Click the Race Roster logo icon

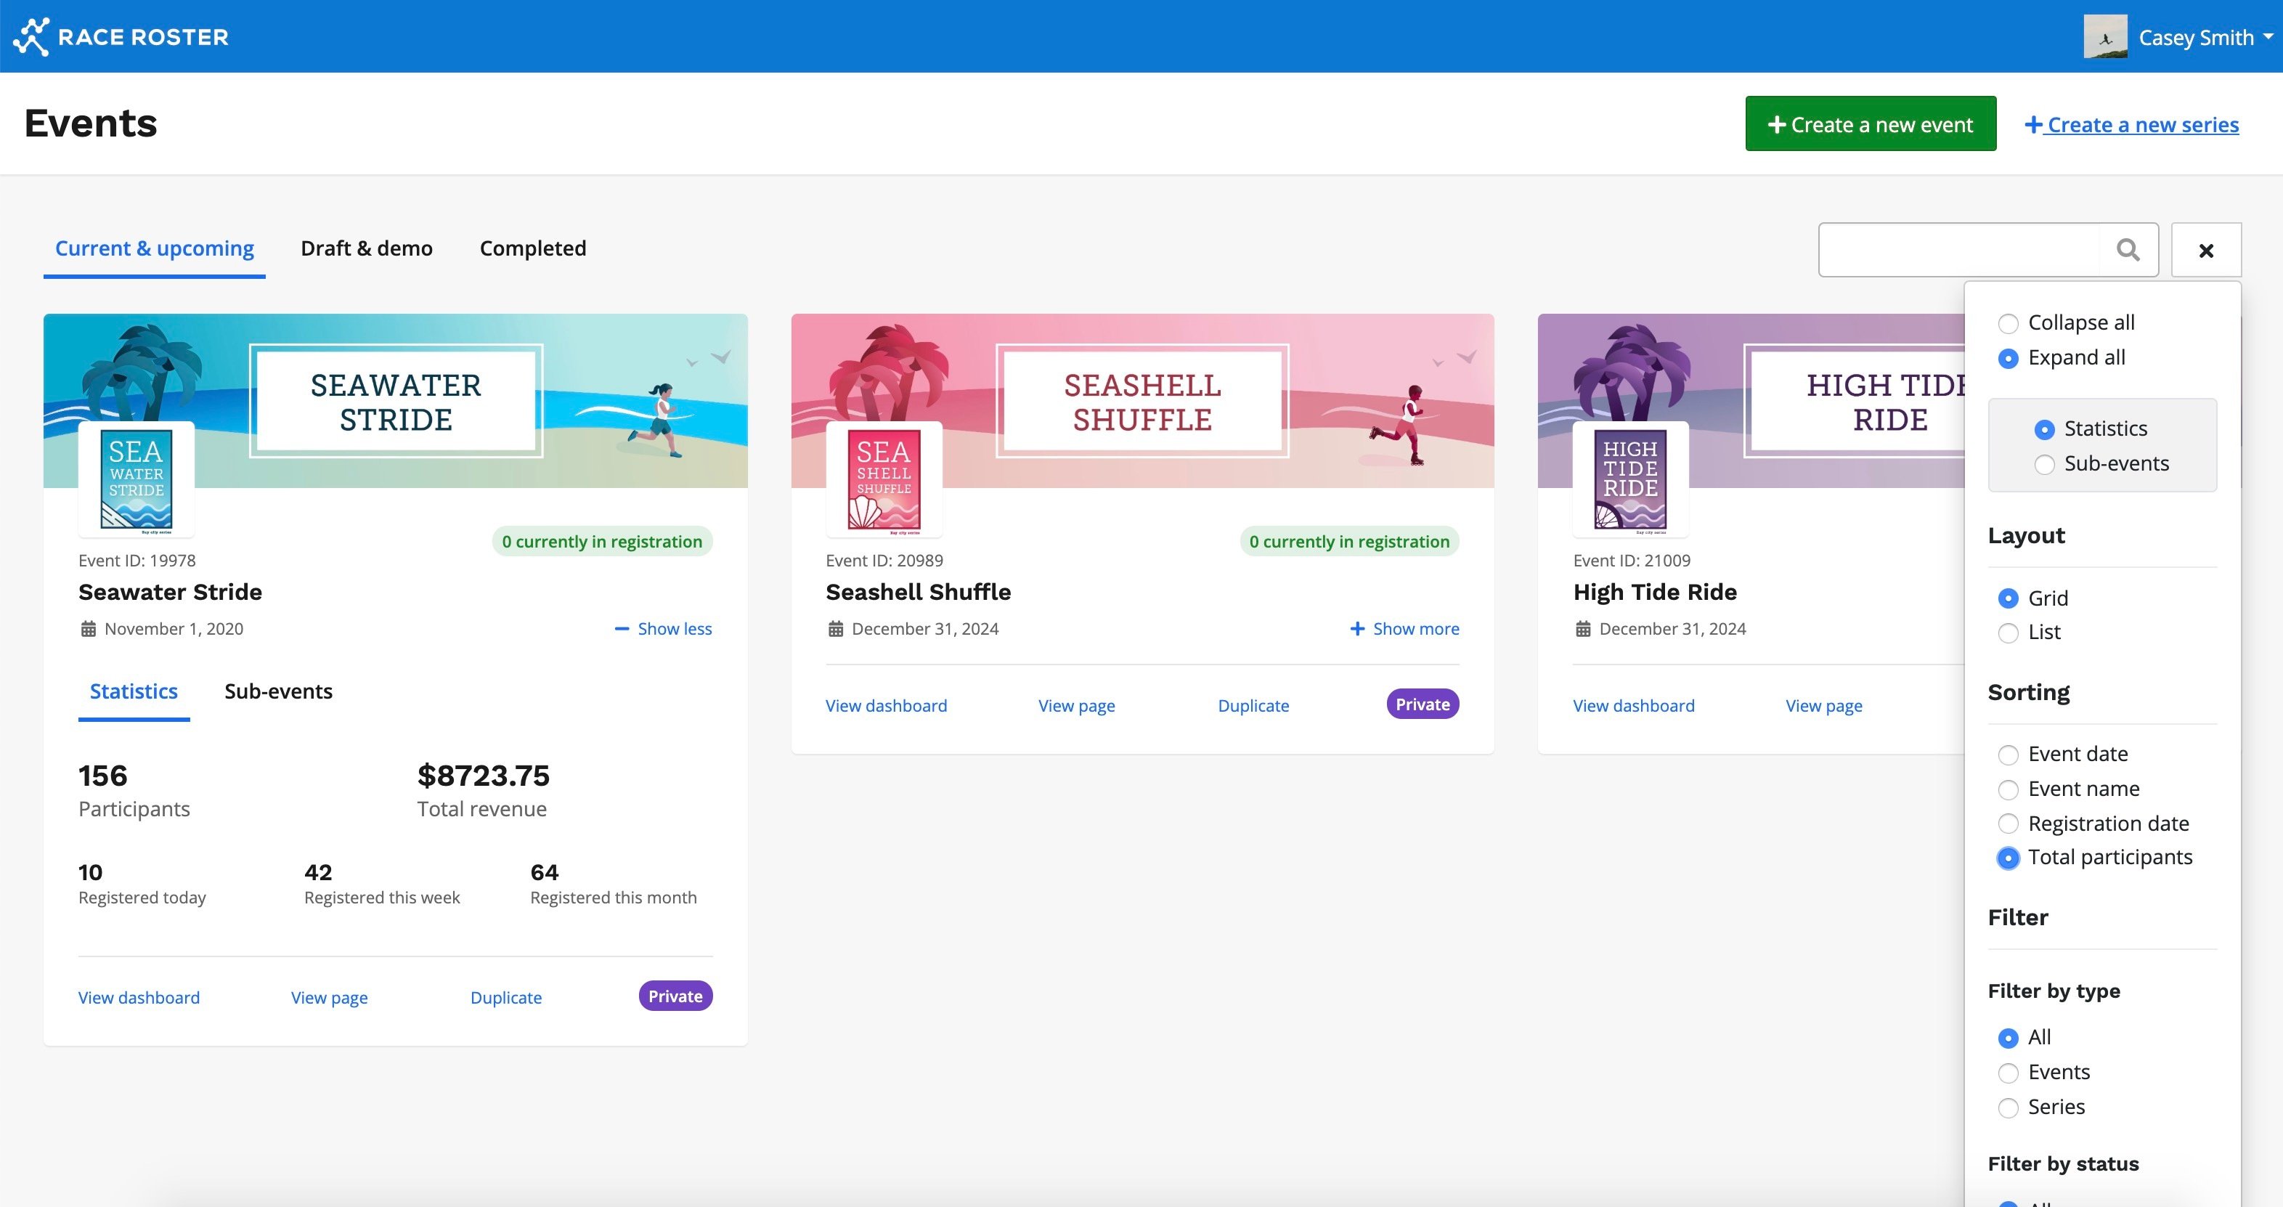(x=32, y=36)
